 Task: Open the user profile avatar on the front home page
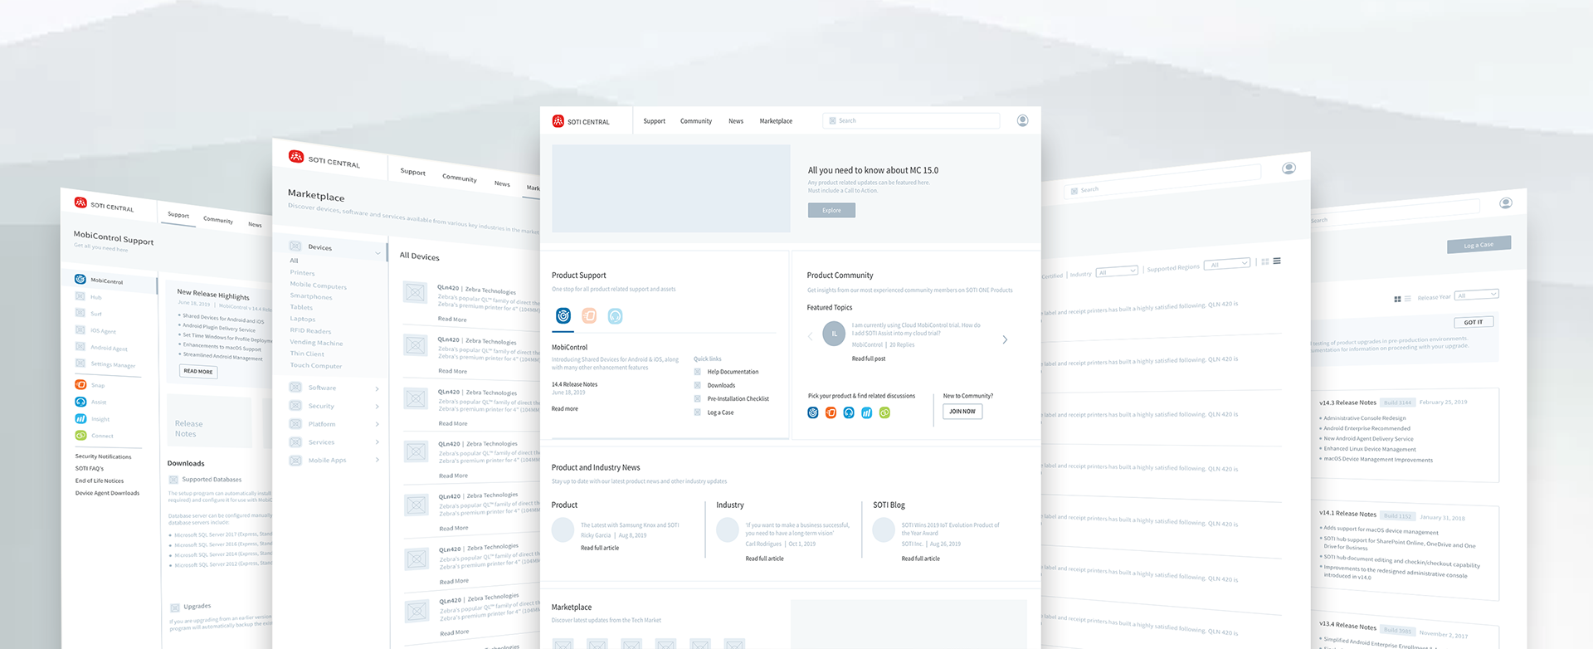point(1022,121)
